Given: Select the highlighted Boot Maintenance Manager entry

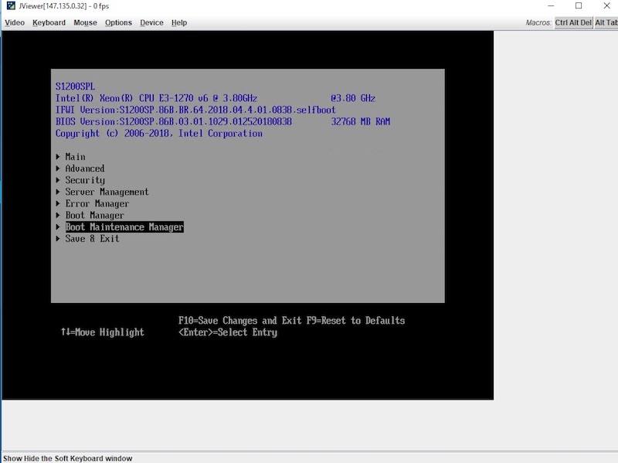Looking at the screenshot, I should 124,226.
